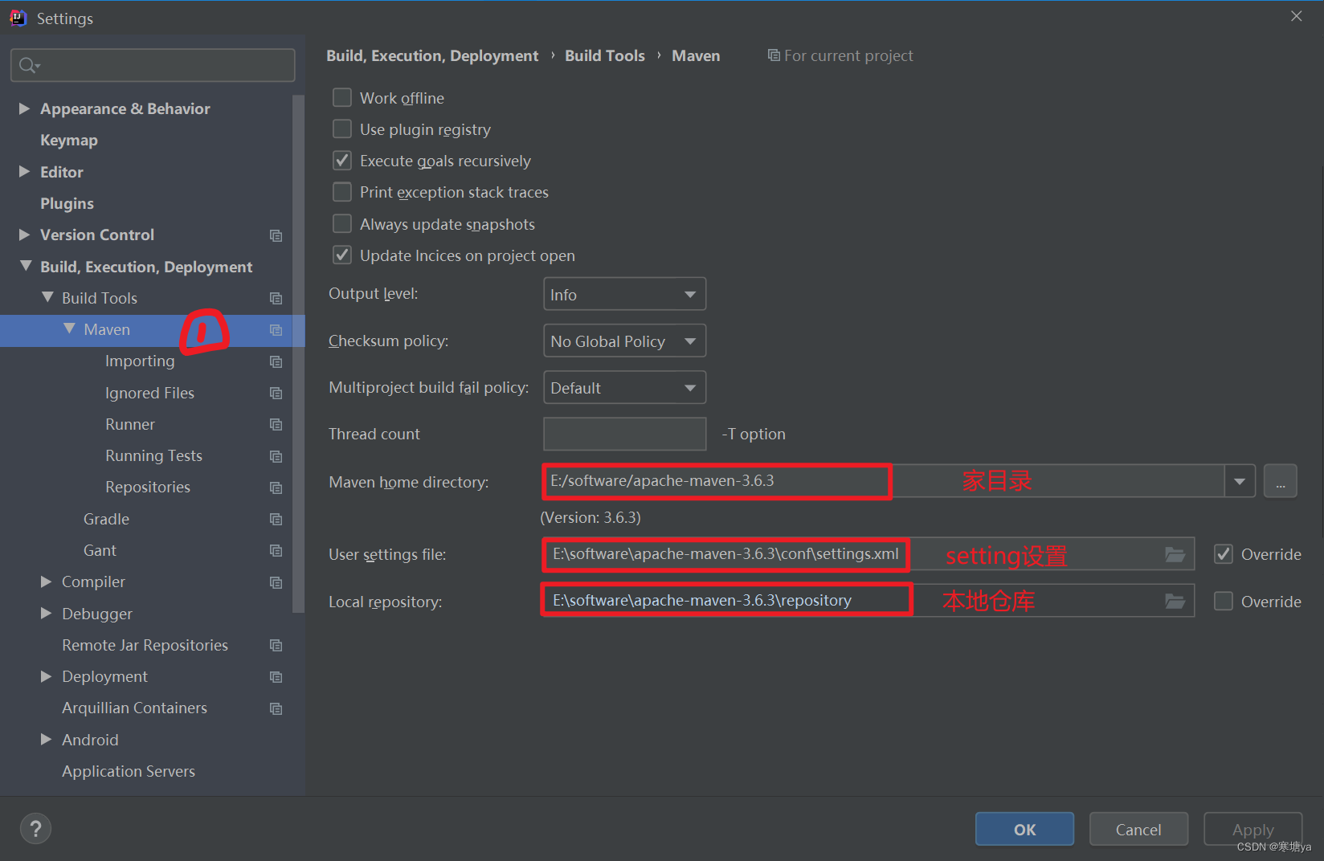Uncheck Override for User settings file
Screen dimensions: 1324x861
click(x=1224, y=554)
